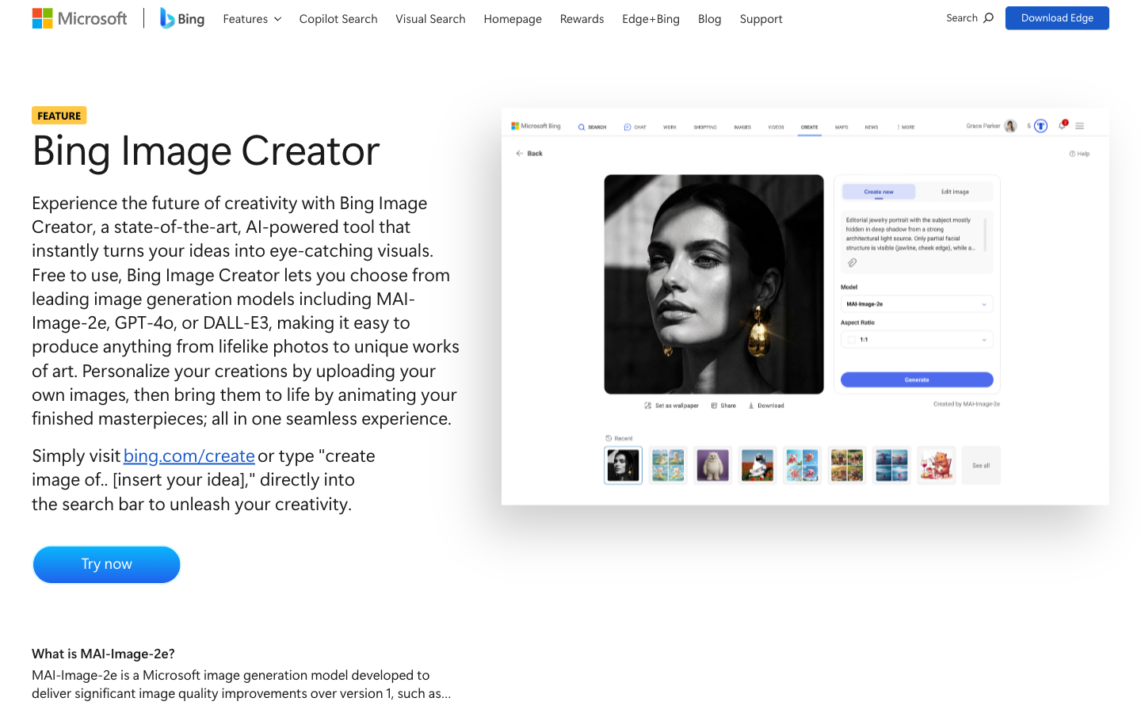
Task: Open the Bing logo link beside Features
Action: (182, 18)
